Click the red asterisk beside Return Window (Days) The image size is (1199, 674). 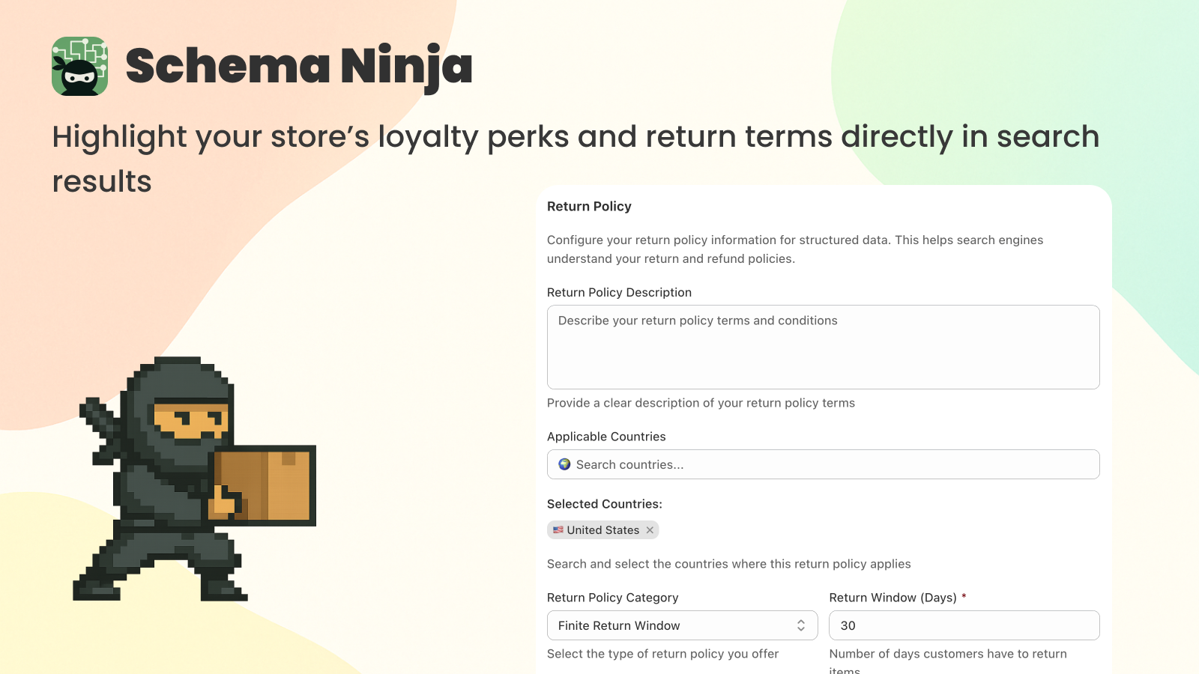[964, 597]
